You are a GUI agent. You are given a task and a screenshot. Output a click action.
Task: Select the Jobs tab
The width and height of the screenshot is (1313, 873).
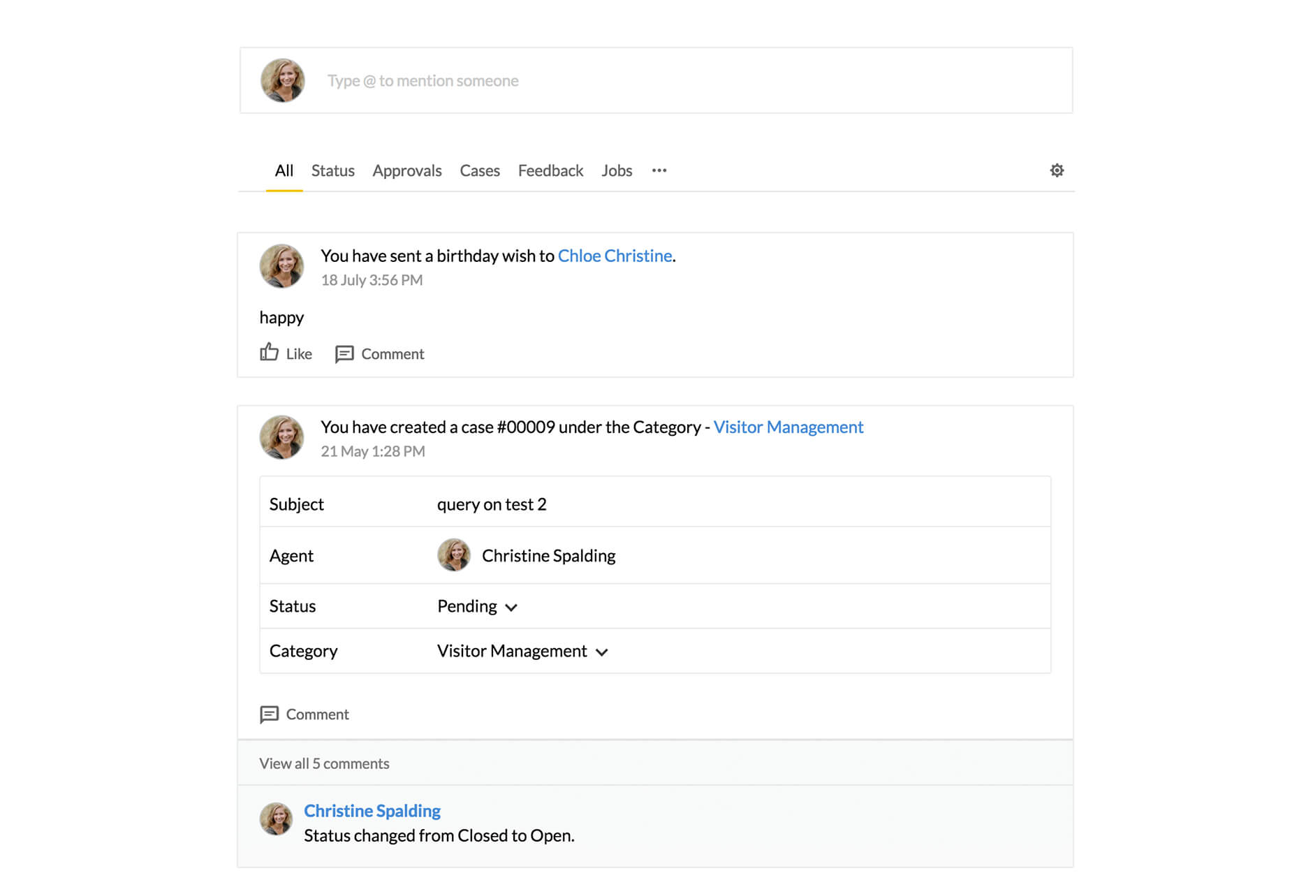(616, 170)
